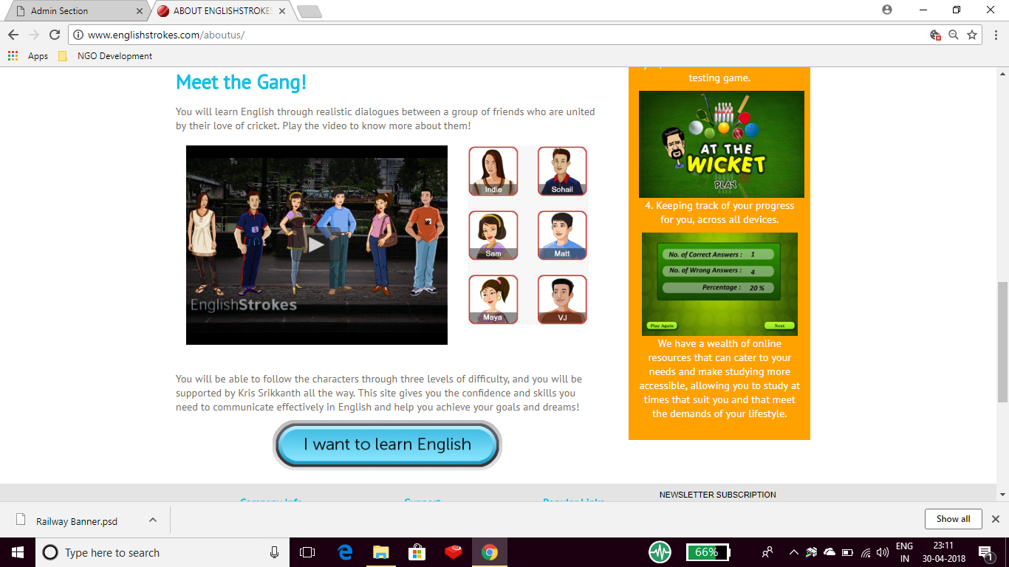Reload the page with the refresh icon
Viewport: 1009px width, 567px height.
coord(55,35)
